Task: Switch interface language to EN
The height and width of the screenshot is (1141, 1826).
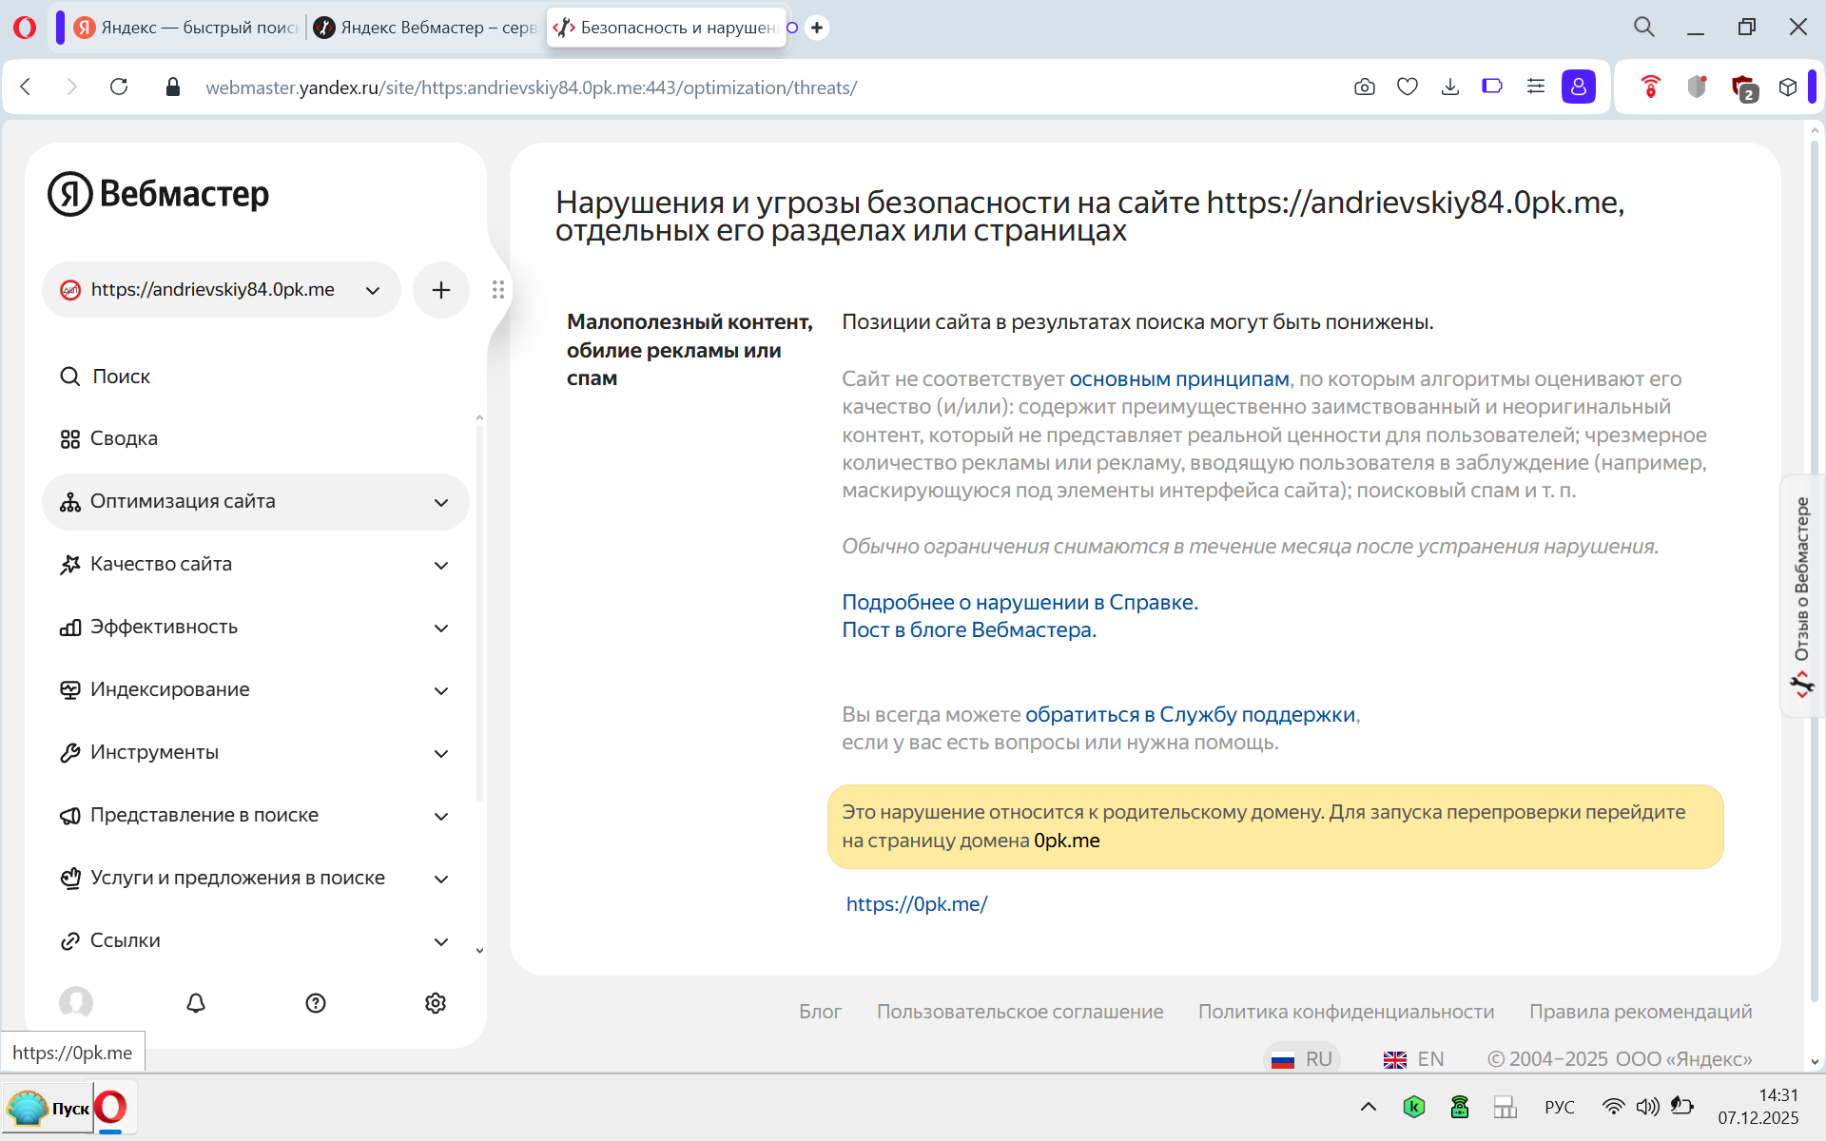Action: (1413, 1059)
